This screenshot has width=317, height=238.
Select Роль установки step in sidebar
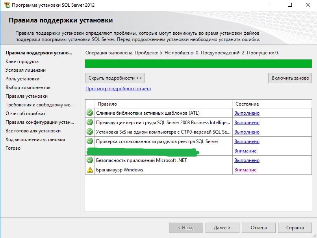pyautogui.click(x=22, y=79)
